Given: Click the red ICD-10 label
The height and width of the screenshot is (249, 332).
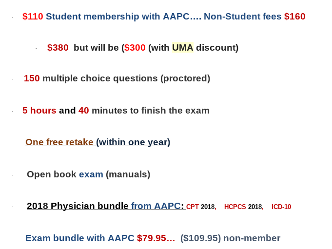Looking at the screenshot, I should (x=281, y=207).
